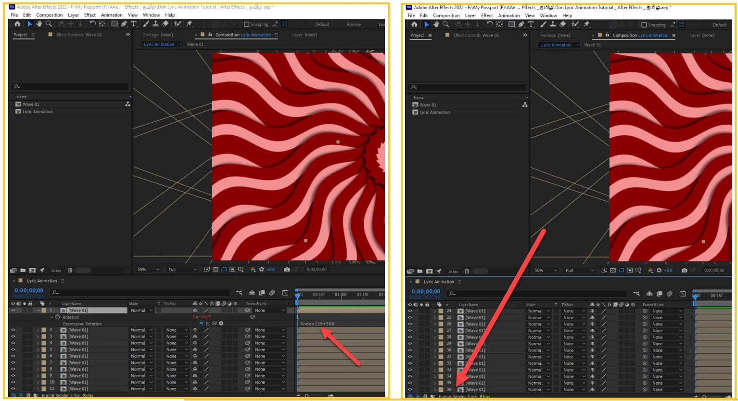Select the Hand tool in right window
The width and height of the screenshot is (738, 401).
click(436, 24)
